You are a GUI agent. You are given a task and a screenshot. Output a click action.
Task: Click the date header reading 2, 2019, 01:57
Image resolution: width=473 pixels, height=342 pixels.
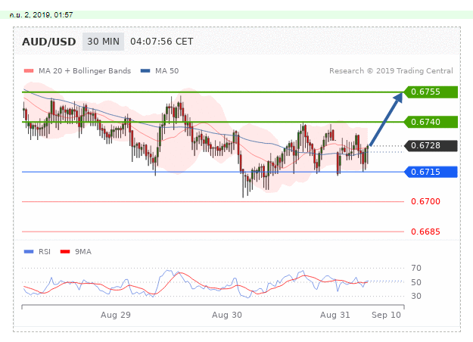(41, 15)
